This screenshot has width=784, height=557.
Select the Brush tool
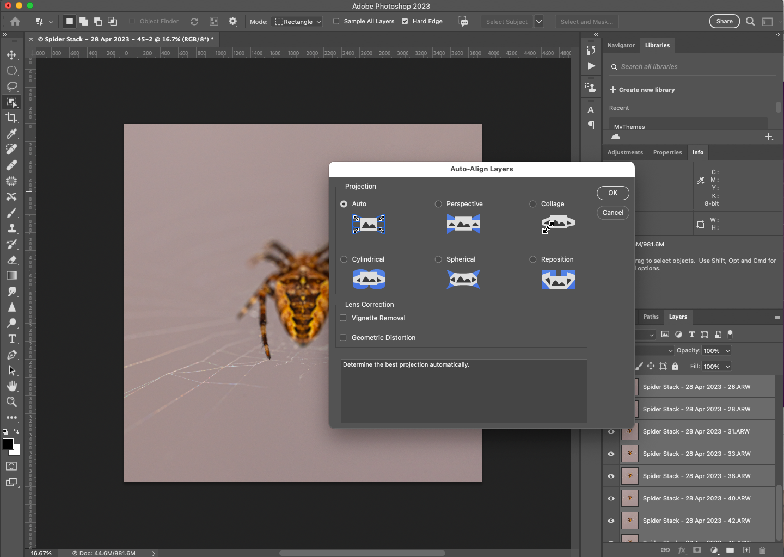11,213
